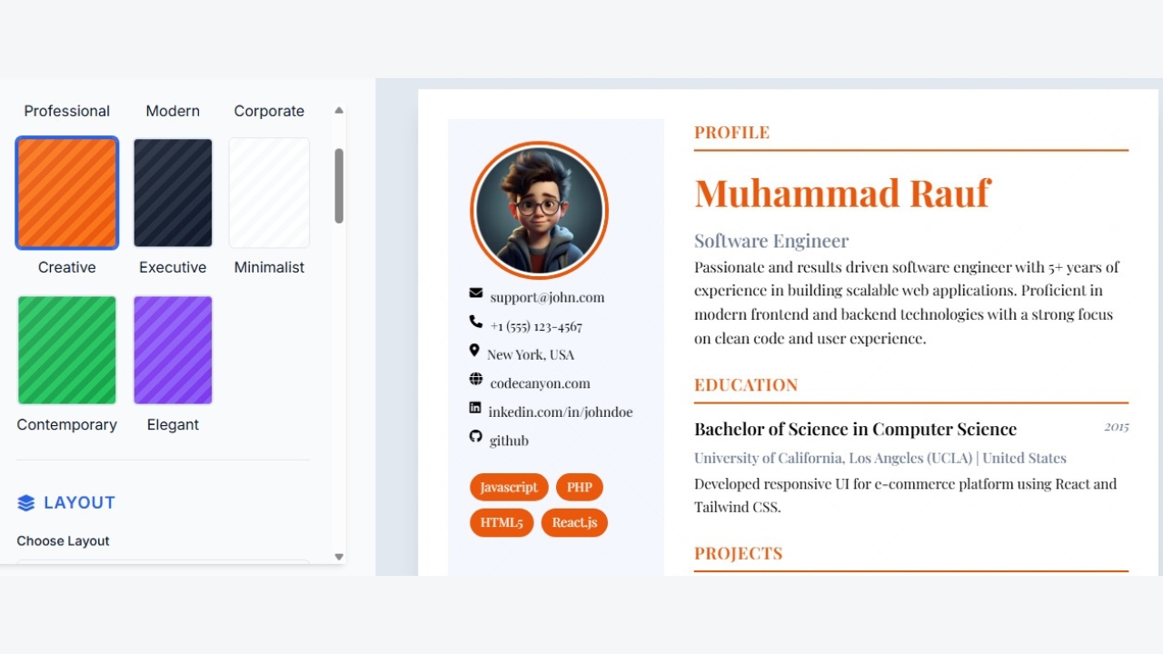
Task: Click the sidebar scrollbar thumb
Action: [339, 185]
